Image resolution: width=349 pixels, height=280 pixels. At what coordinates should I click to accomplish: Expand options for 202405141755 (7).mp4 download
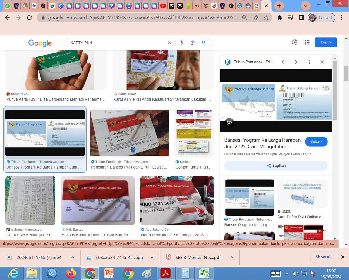[73, 258]
